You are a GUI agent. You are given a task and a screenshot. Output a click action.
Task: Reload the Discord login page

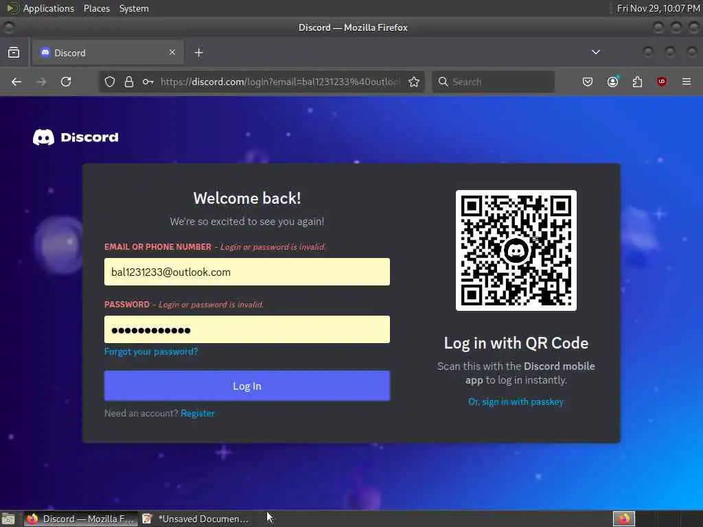(x=66, y=82)
